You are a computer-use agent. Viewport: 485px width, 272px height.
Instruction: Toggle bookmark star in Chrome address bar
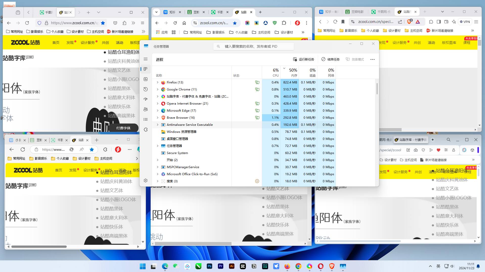tap(235, 23)
